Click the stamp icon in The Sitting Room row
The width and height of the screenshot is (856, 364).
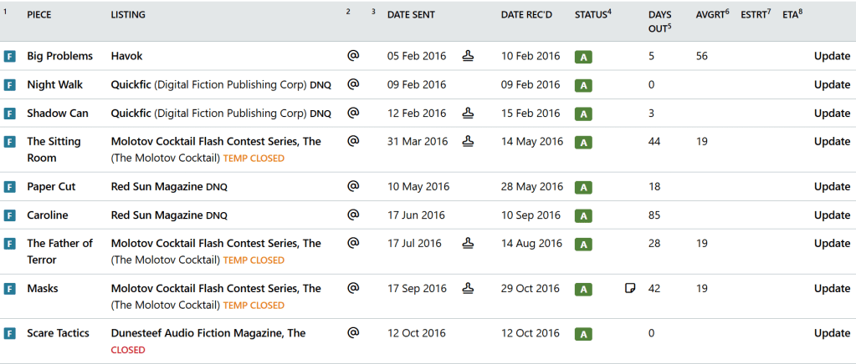(469, 141)
